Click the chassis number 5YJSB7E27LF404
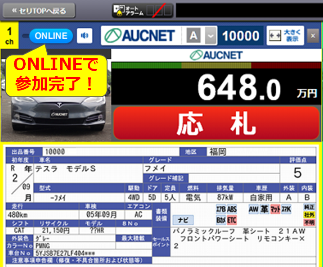Image resolution: width=323 pixels, height=267 pixels. 65,253
